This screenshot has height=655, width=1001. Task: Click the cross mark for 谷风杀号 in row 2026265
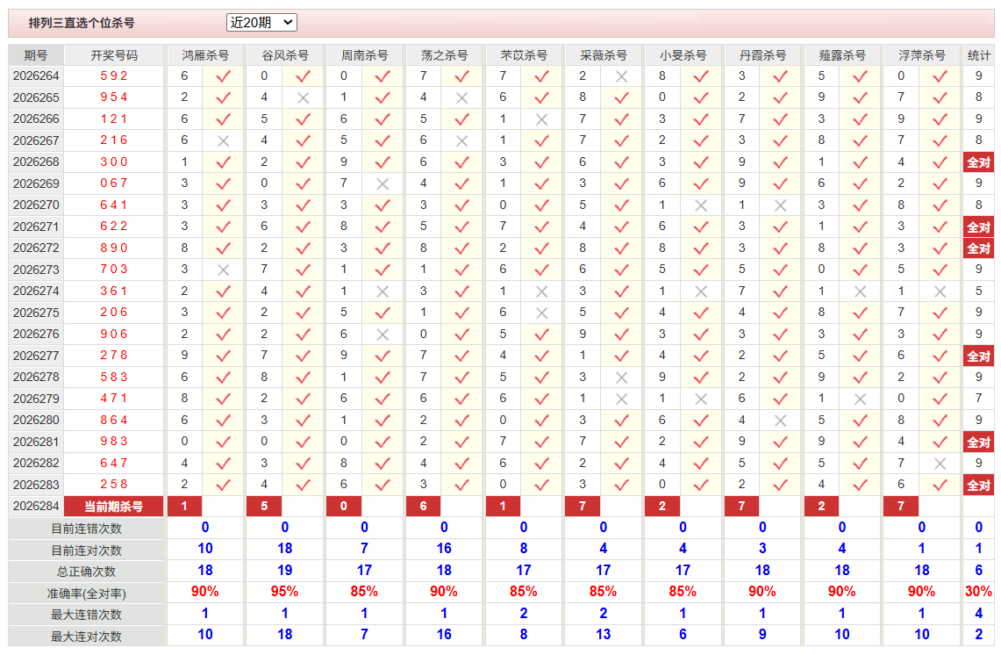304,98
